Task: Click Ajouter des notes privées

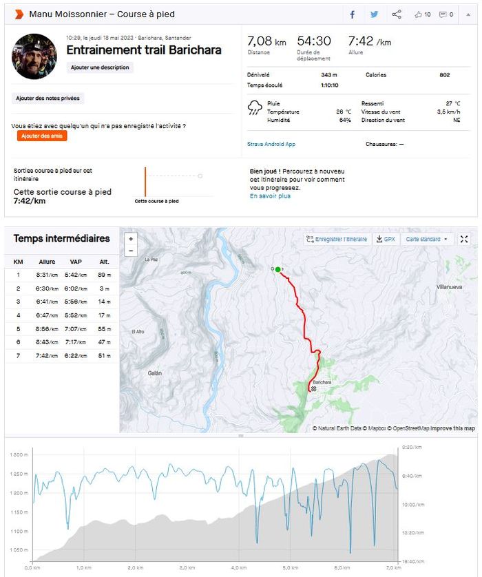Action: click(x=48, y=98)
